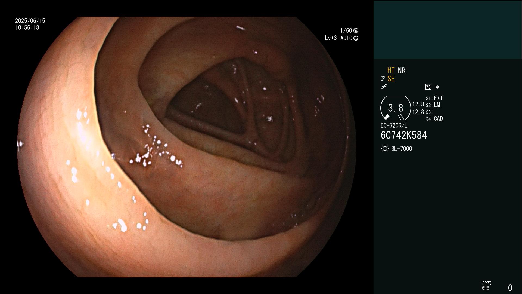This screenshot has height=294, width=522.
Task: Select the HT mode indicator
Action: pos(391,70)
